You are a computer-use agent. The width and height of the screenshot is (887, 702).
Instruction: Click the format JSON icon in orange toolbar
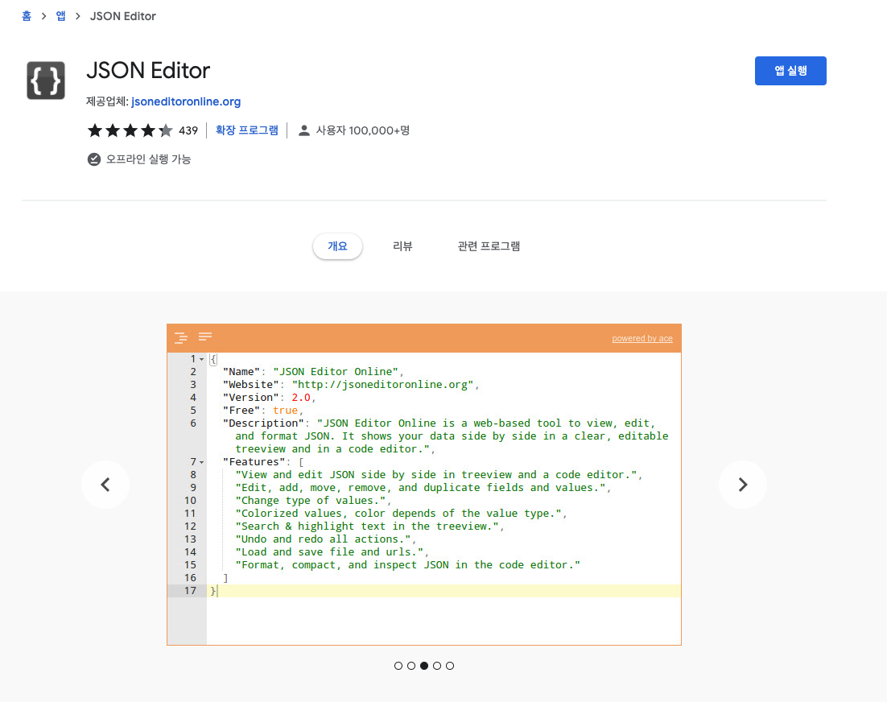click(x=181, y=337)
